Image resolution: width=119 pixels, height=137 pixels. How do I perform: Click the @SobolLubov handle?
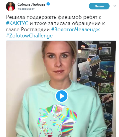[x=26, y=9]
